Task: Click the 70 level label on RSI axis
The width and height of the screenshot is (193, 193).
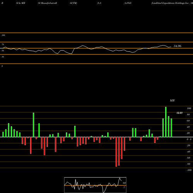Action: click(3, 44)
